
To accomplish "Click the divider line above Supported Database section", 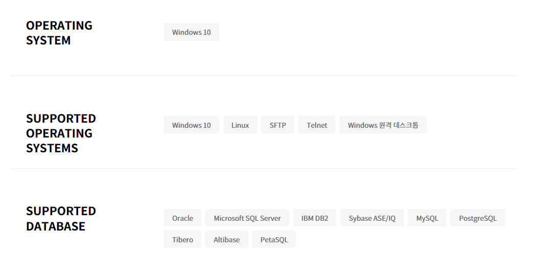I will point(263,169).
